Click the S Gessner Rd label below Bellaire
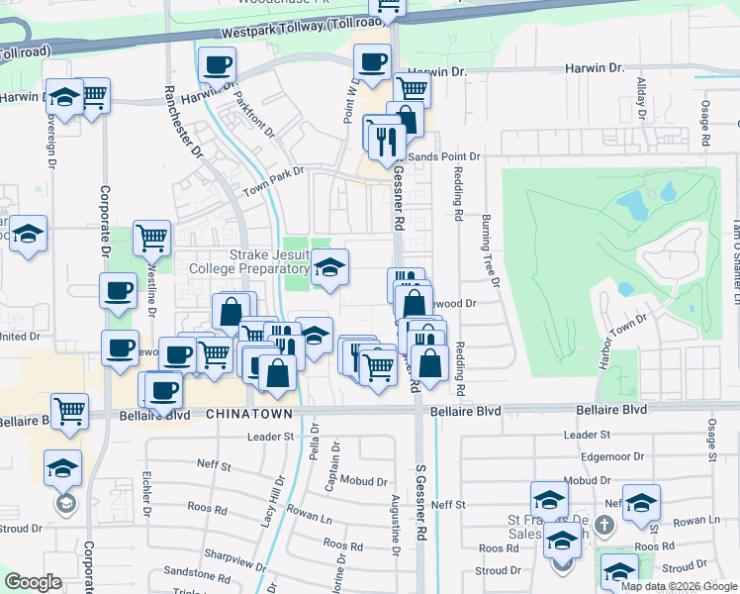 coord(421,502)
